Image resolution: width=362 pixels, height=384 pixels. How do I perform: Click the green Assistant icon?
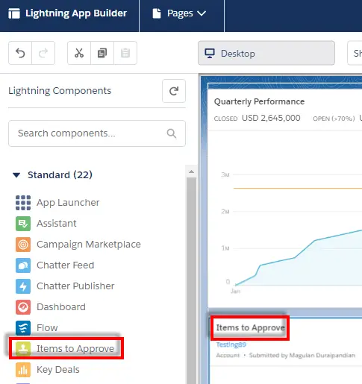tap(23, 224)
